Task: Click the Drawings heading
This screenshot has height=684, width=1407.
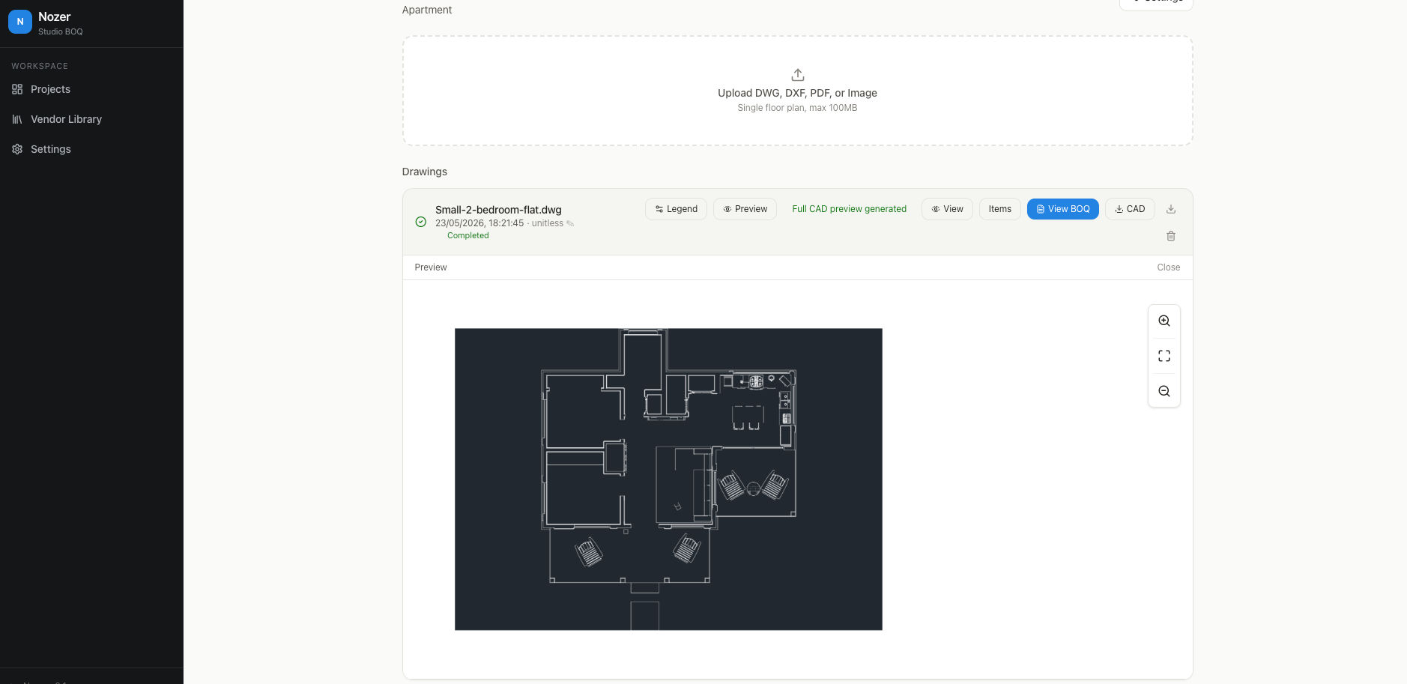Action: coord(424,172)
